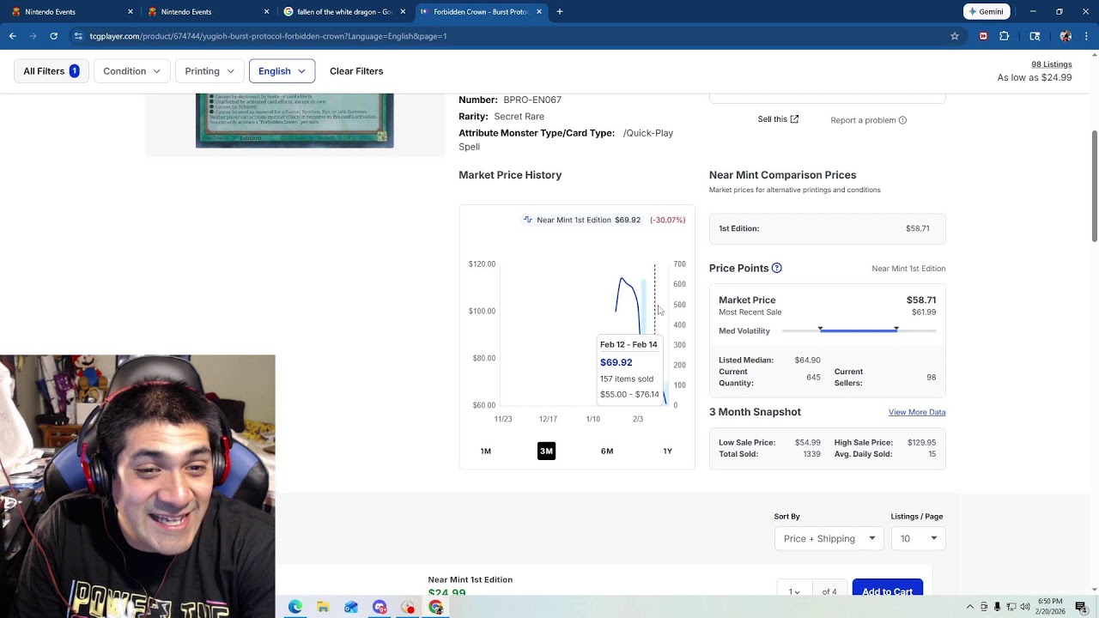Screen dimensions: 1099x618
Task: Open the notification center icon in taskbar
Action: coord(1081,607)
